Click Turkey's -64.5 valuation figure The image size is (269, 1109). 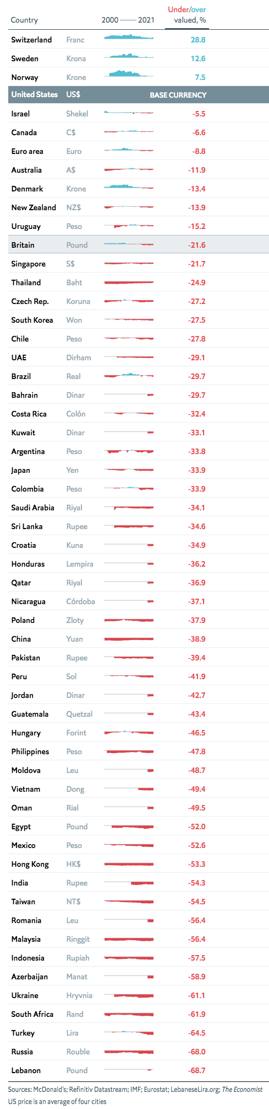[196, 1033]
